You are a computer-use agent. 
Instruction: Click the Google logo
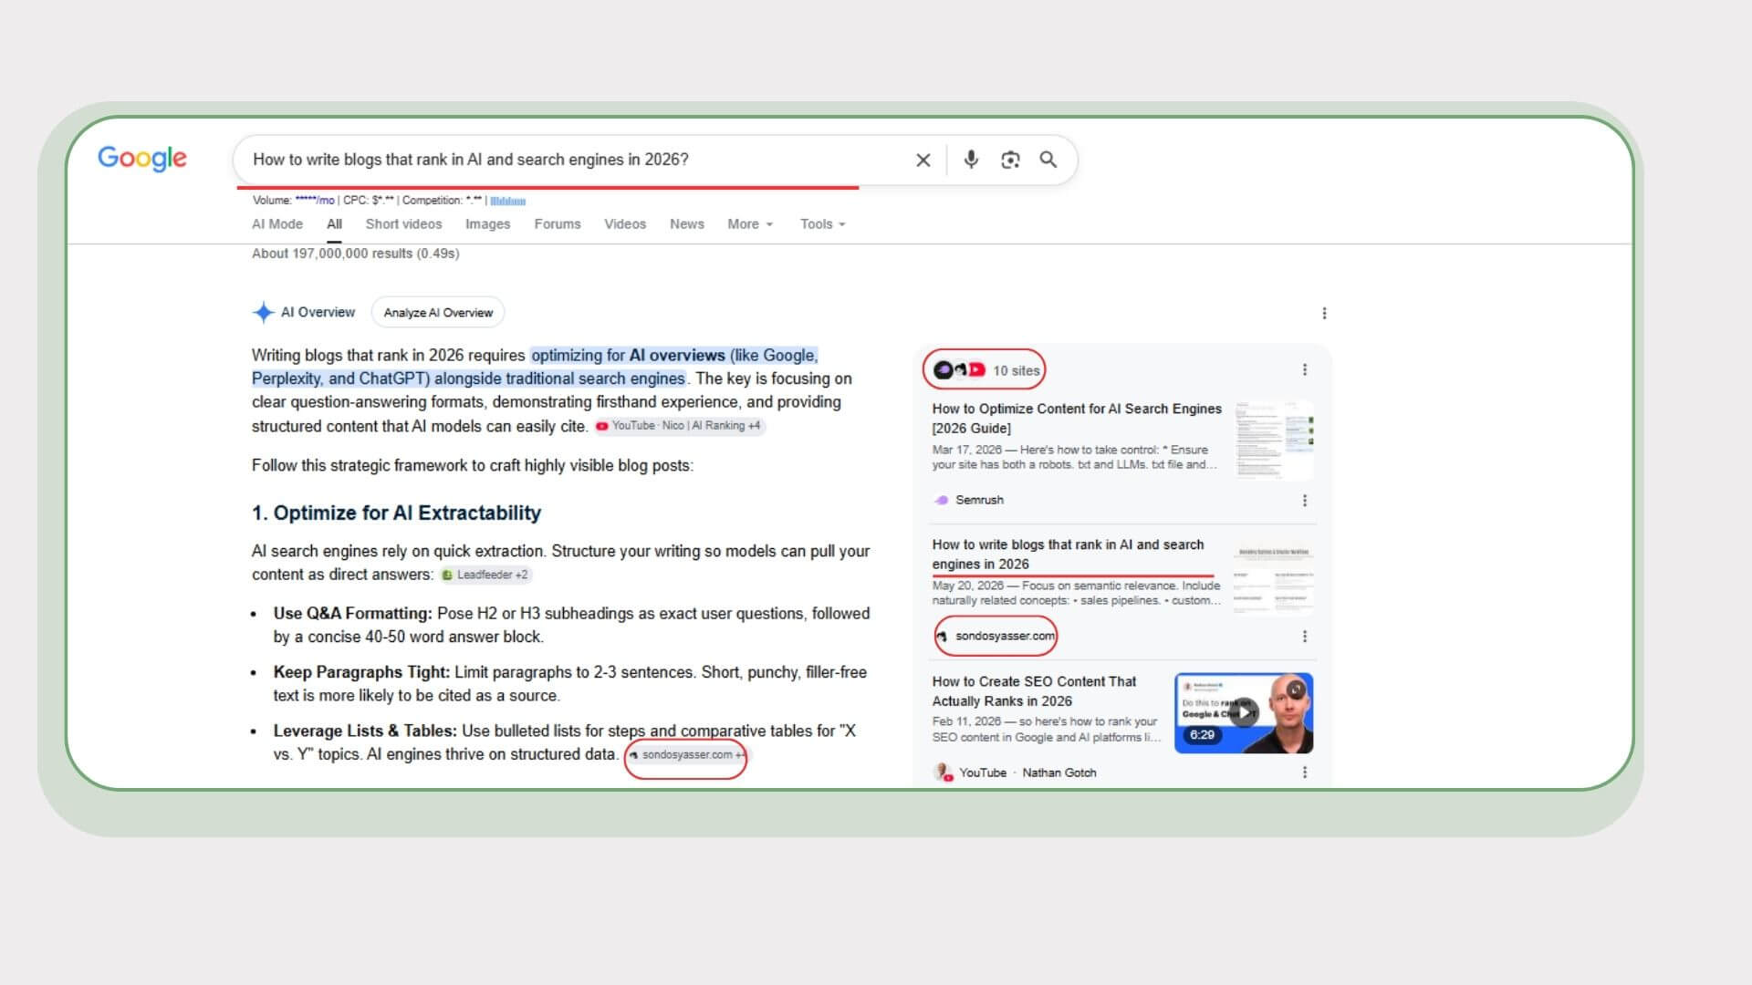point(142,159)
